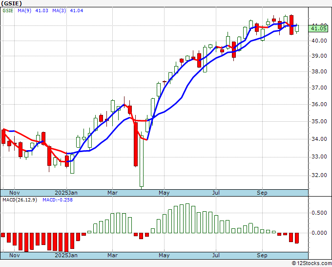Click the May label on price chart axis
The height and width of the screenshot is (267, 332).
tap(164, 193)
